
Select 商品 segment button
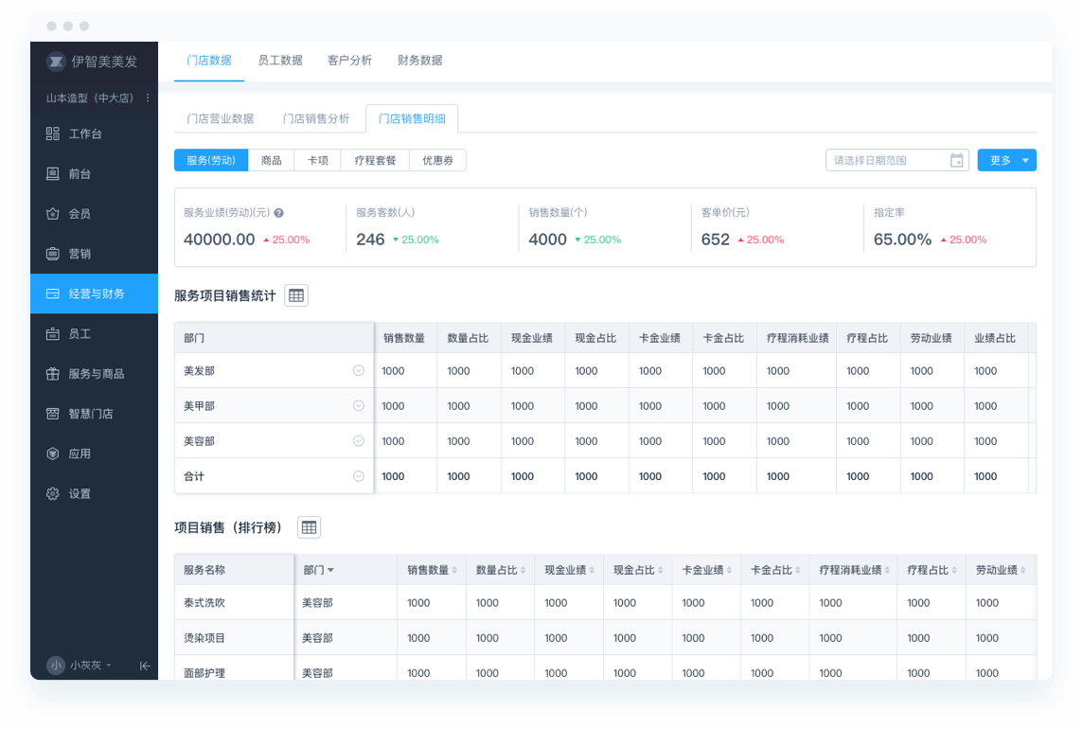pyautogui.click(x=272, y=160)
